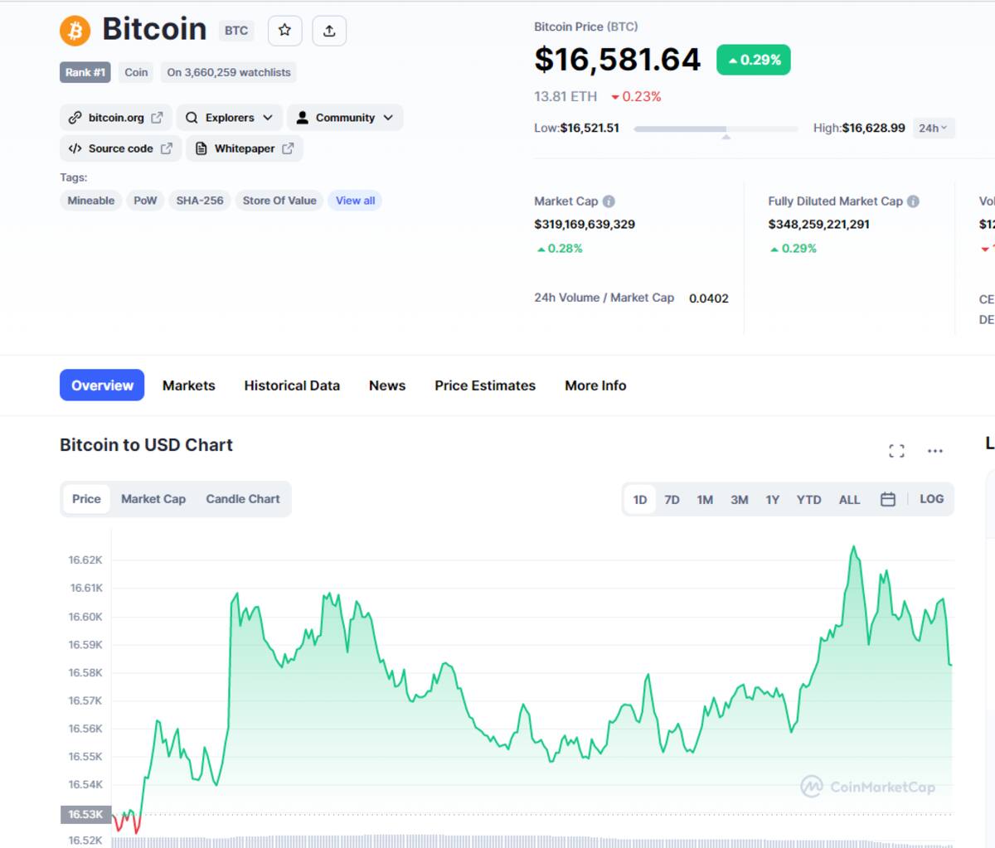Click the link icon beside bitcoin.org
Screen dimensions: 995x848
click(x=75, y=118)
